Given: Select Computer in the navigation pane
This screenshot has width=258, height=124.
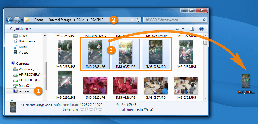Looking at the screenshot, I should [x=21, y=64].
